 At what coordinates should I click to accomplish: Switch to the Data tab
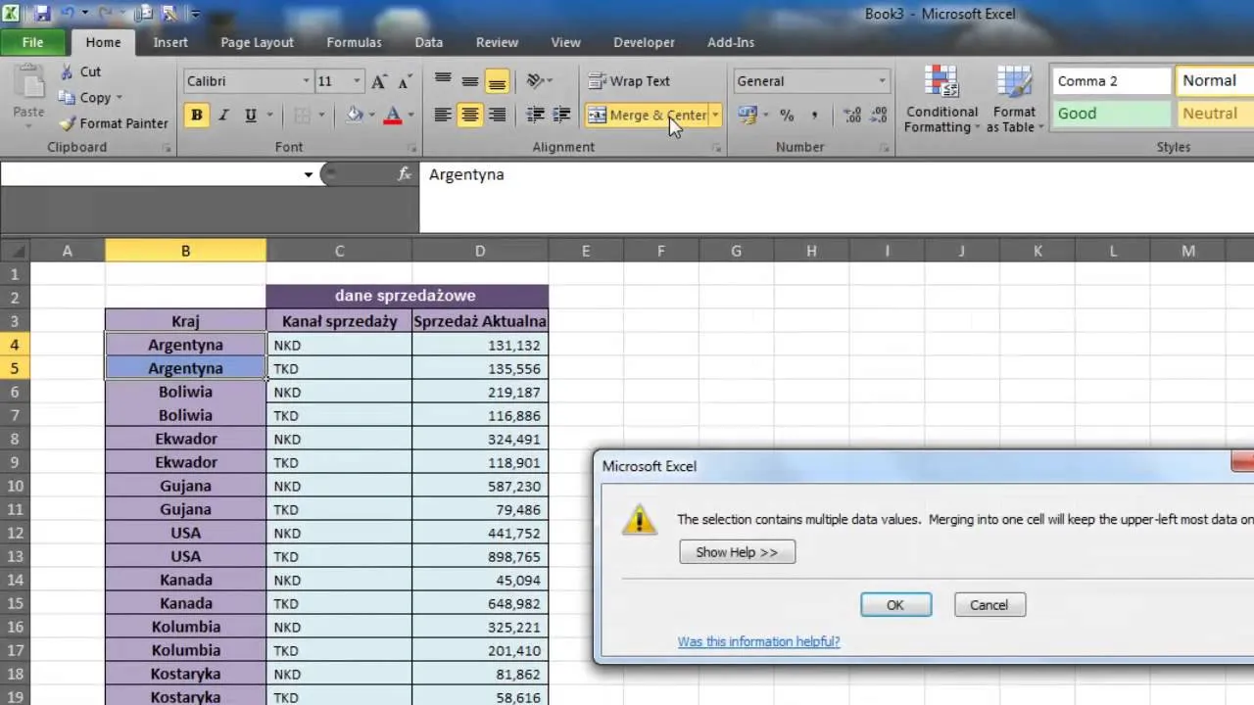pos(428,42)
